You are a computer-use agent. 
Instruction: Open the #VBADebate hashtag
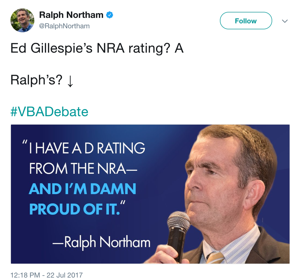(x=49, y=112)
